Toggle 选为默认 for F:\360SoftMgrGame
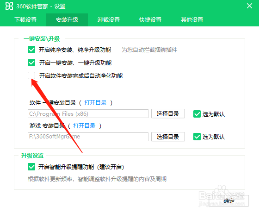 (197, 137)
